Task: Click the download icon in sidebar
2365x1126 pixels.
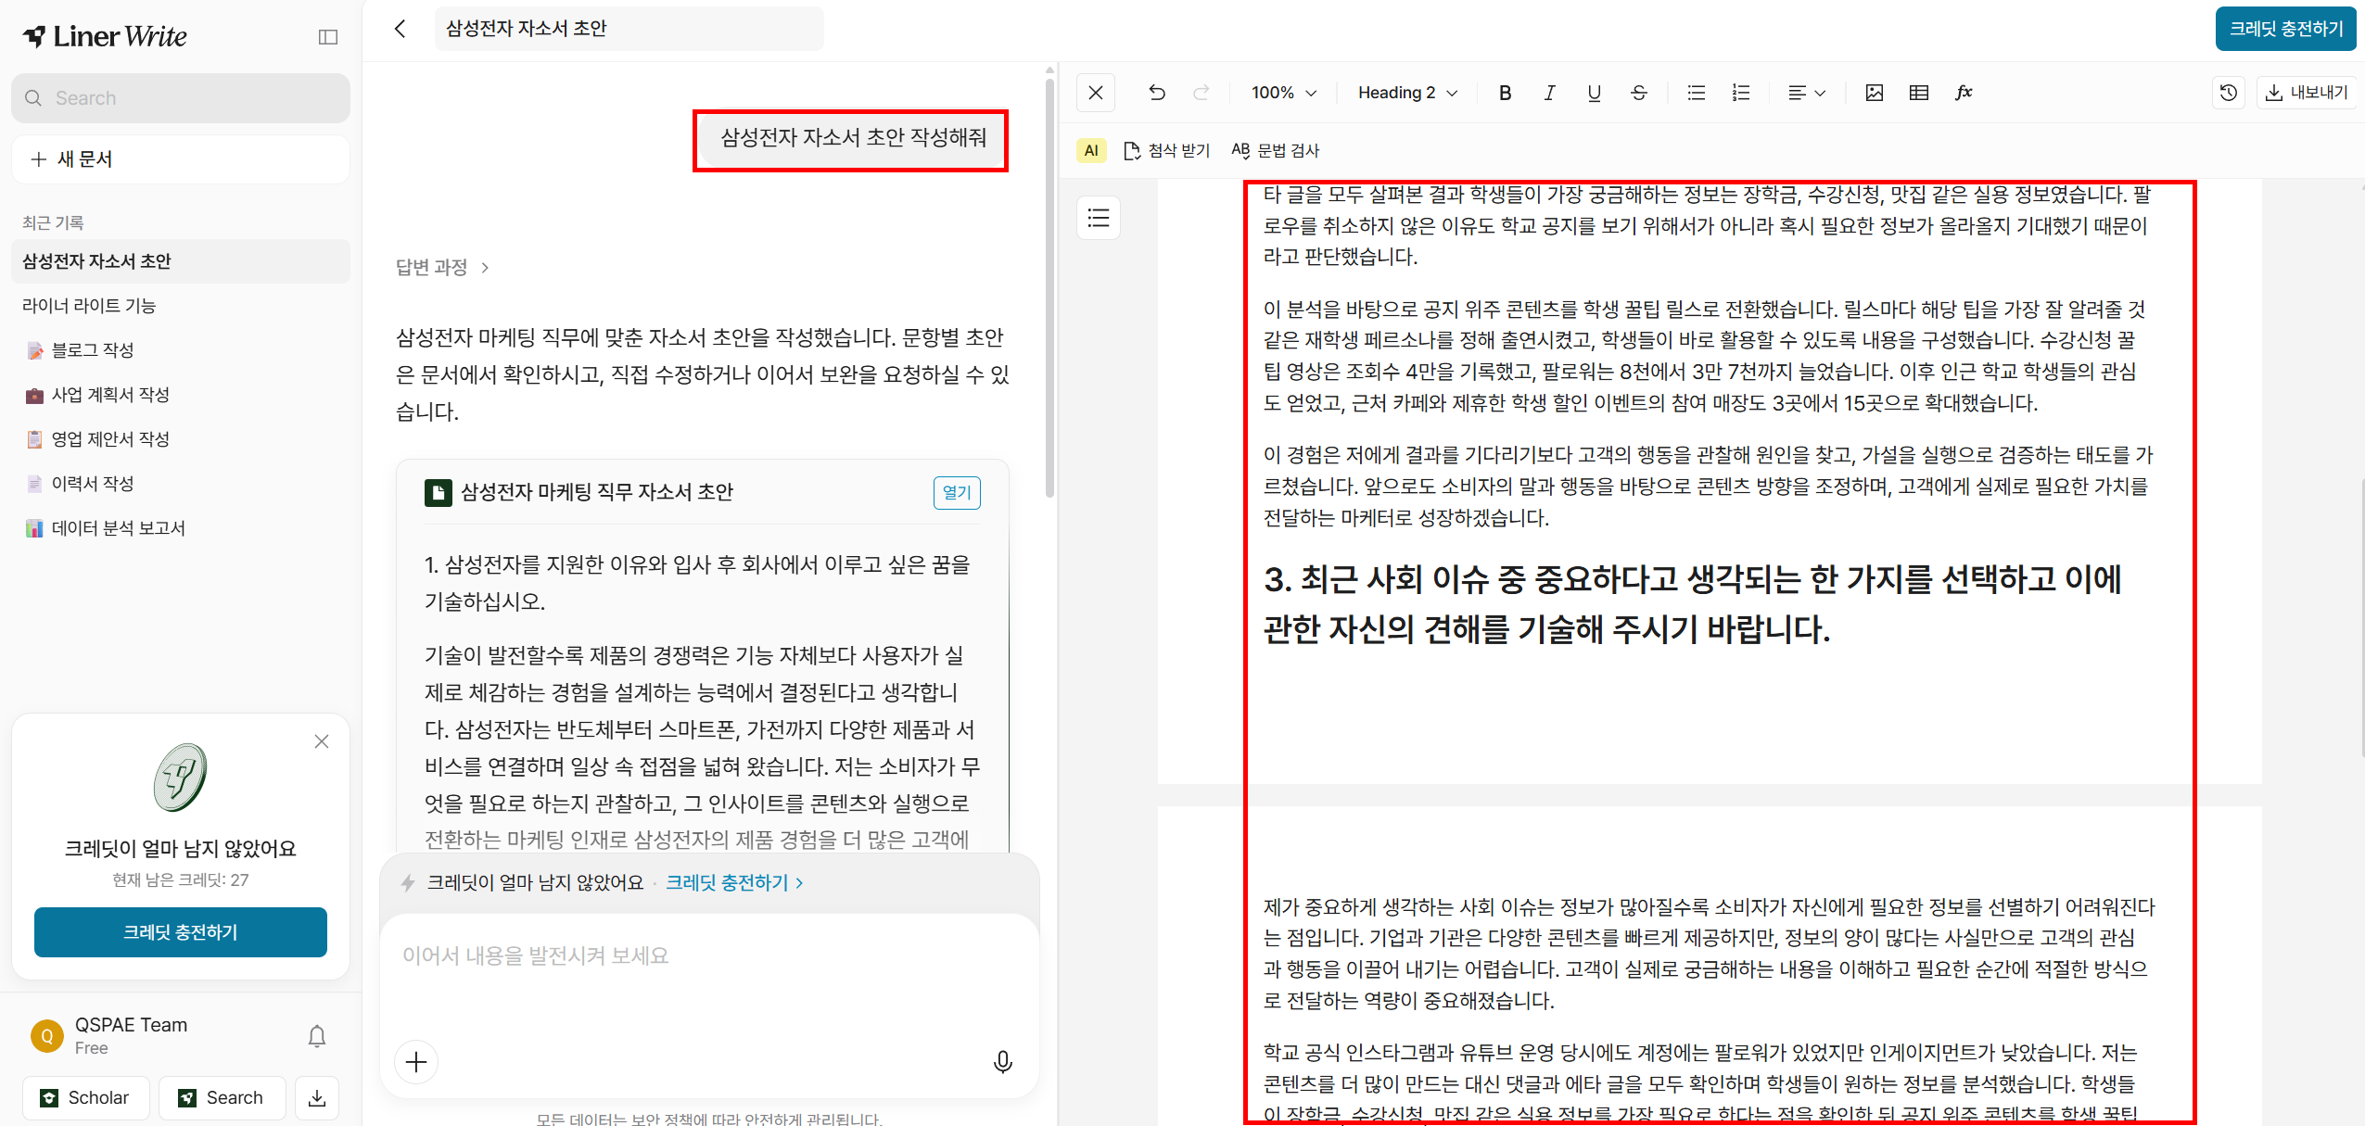Action: pos(317,1098)
